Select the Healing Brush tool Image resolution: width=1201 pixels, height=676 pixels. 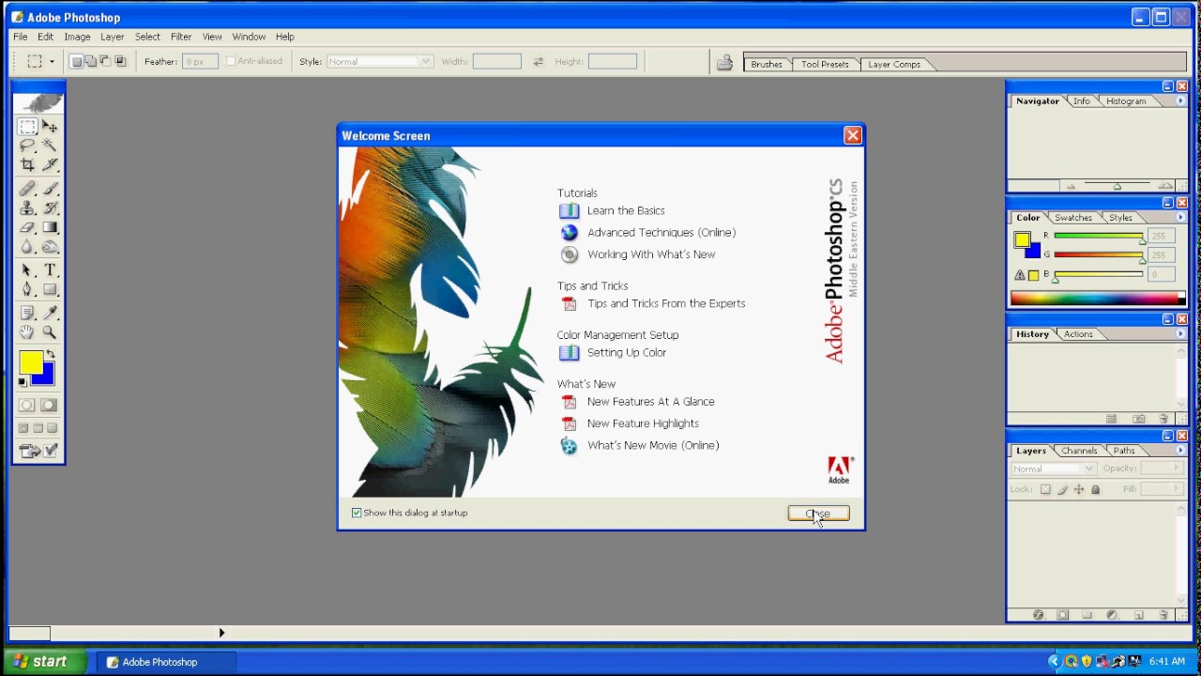tap(27, 189)
